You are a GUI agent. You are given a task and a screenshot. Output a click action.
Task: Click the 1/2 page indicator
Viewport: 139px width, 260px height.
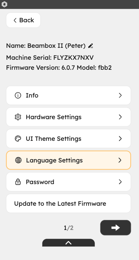69,228
